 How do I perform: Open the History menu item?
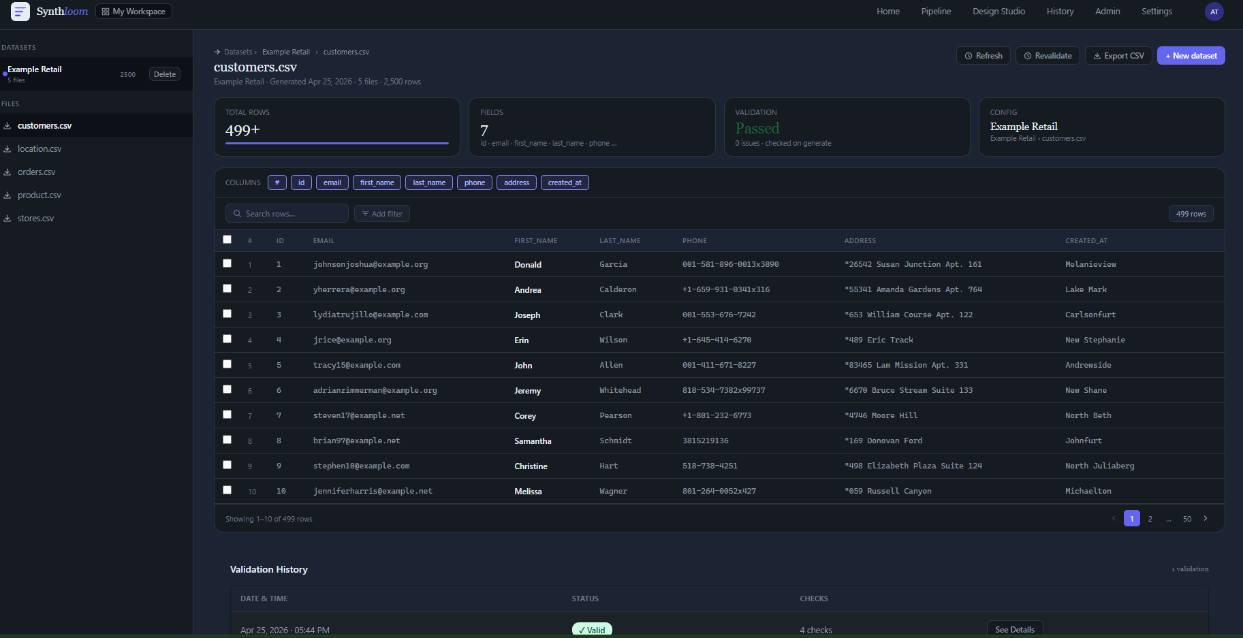click(1060, 12)
